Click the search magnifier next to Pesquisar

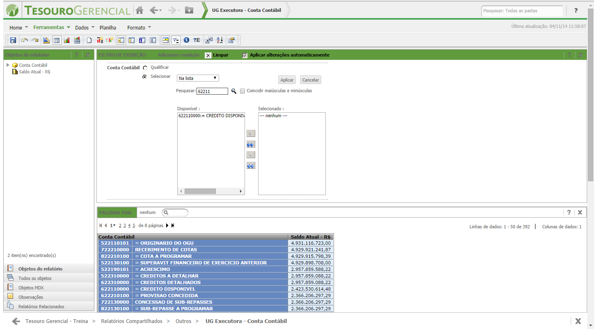point(234,91)
